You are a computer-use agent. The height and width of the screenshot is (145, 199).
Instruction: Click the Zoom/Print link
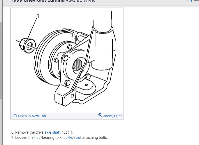(112, 116)
